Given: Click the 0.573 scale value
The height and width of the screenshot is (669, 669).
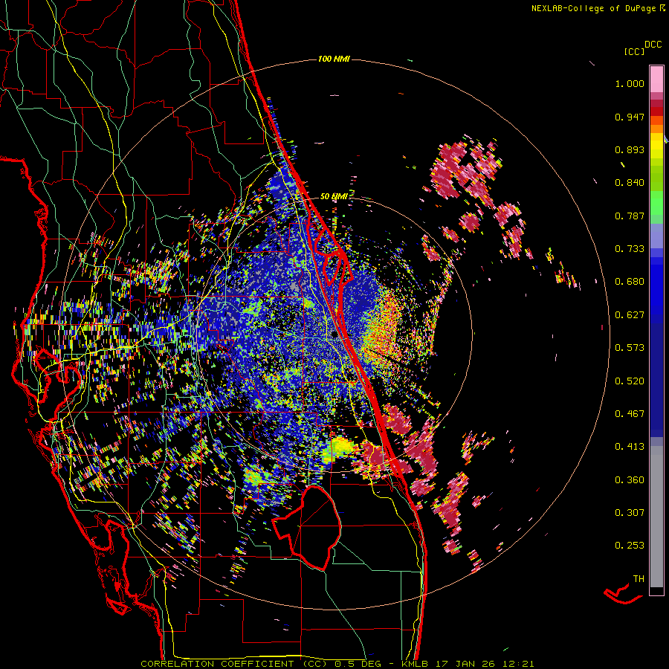Looking at the screenshot, I should coord(630,348).
